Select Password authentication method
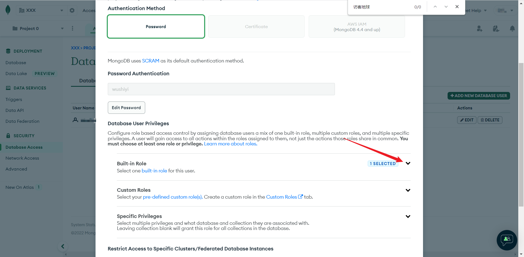 pyautogui.click(x=156, y=26)
